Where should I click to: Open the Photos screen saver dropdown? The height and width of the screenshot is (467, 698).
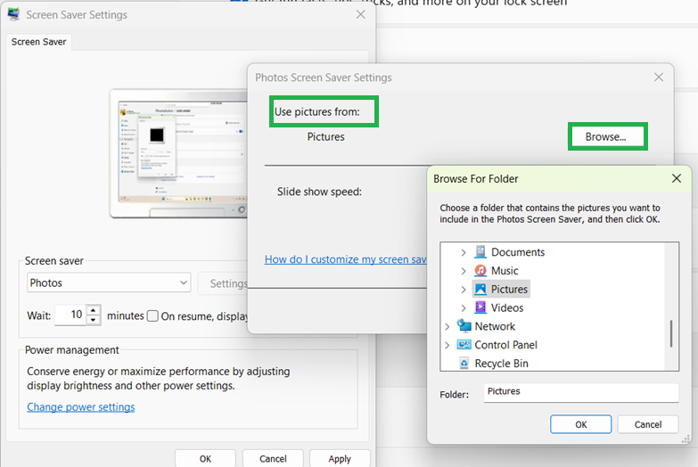pos(109,283)
